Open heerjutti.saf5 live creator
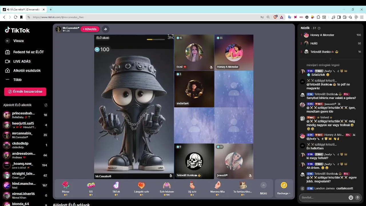The image size is (366, 206). pyautogui.click(x=25, y=125)
